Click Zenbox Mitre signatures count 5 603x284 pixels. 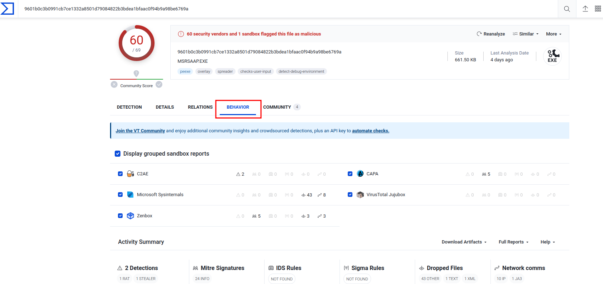[256, 216]
